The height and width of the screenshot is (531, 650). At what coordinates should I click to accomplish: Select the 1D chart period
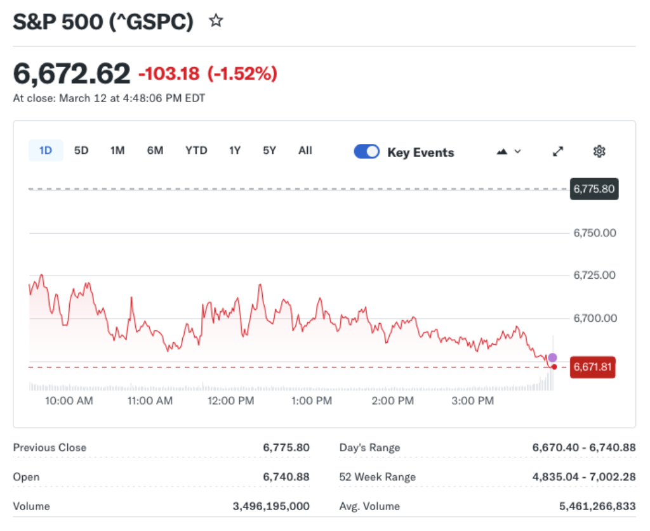coord(45,151)
